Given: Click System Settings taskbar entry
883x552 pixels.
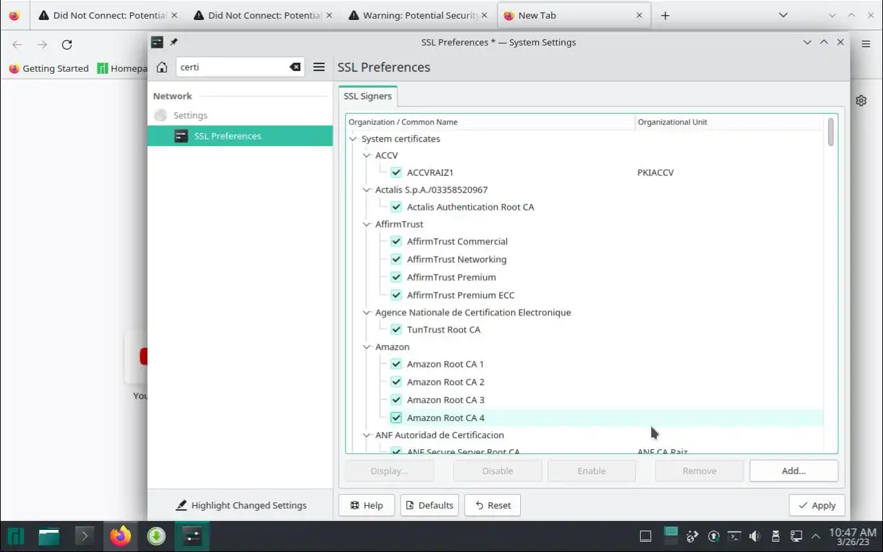Looking at the screenshot, I should 192,536.
